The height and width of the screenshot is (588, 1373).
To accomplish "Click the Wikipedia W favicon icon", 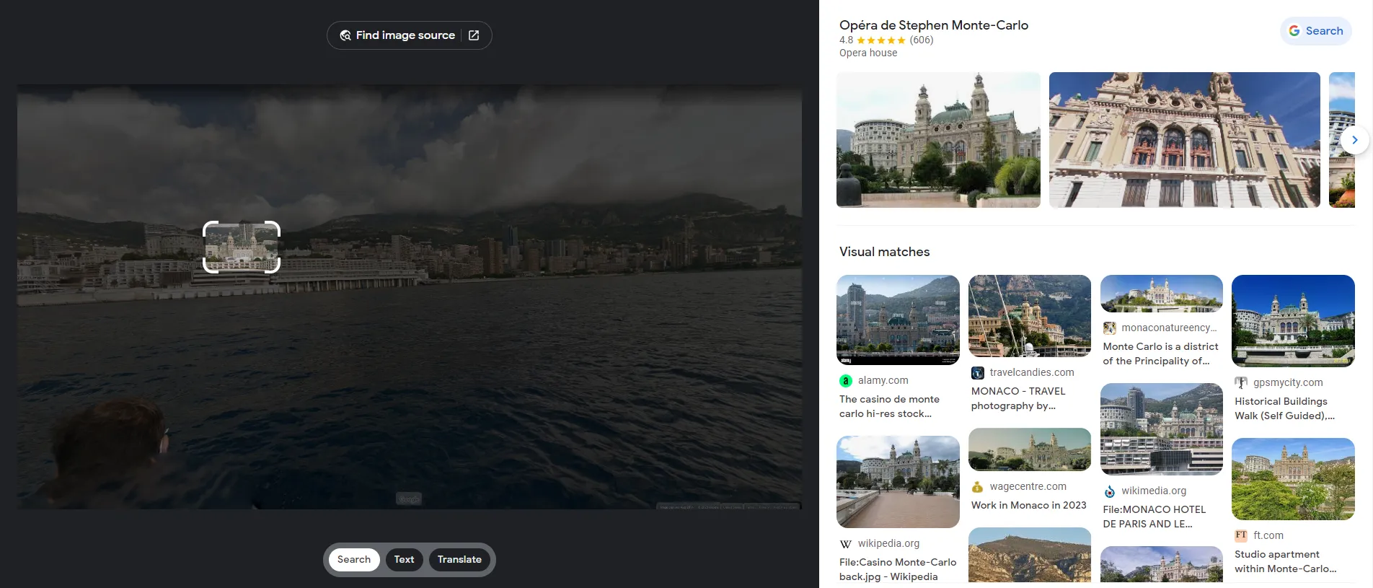I will click(846, 544).
